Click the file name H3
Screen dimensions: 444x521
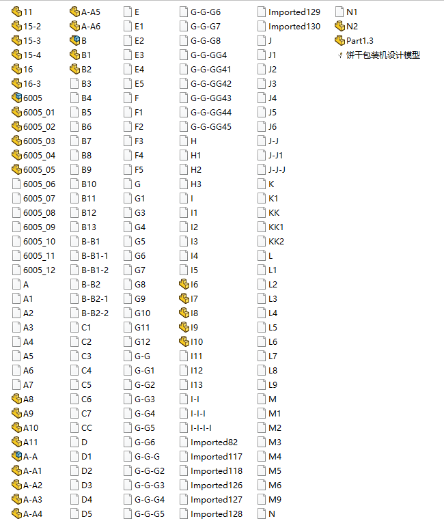196,184
